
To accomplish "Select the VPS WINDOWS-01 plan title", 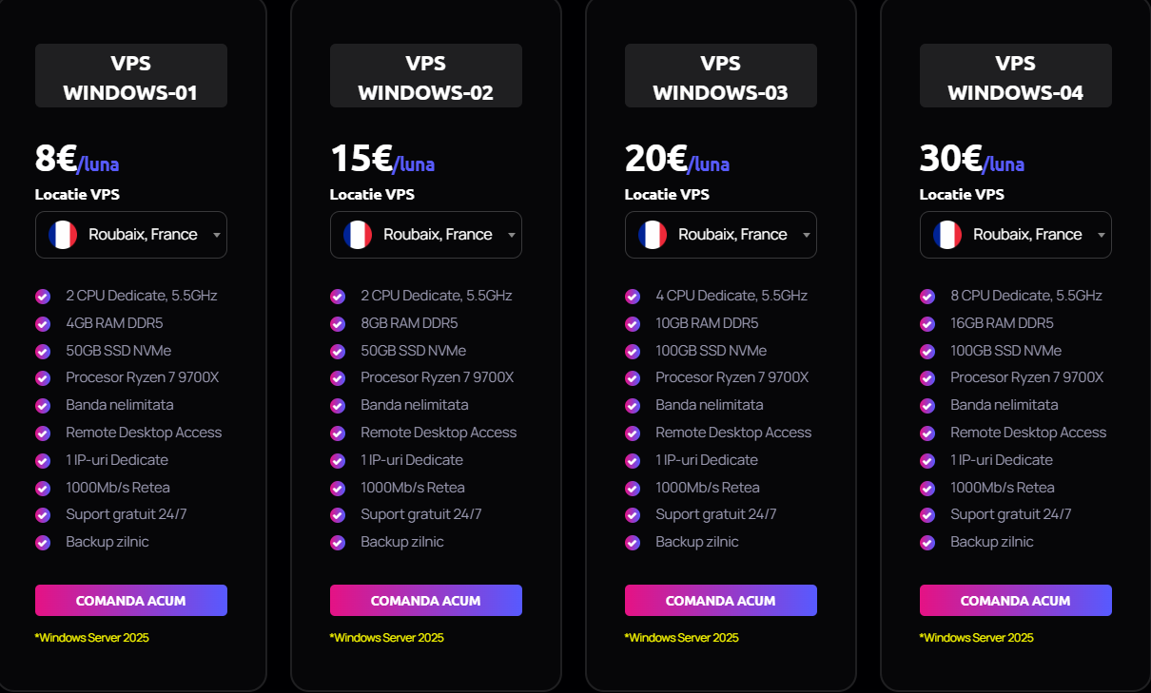I will coord(131,78).
